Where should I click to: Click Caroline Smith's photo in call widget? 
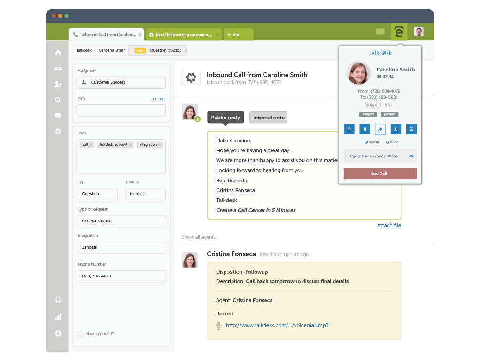[358, 73]
